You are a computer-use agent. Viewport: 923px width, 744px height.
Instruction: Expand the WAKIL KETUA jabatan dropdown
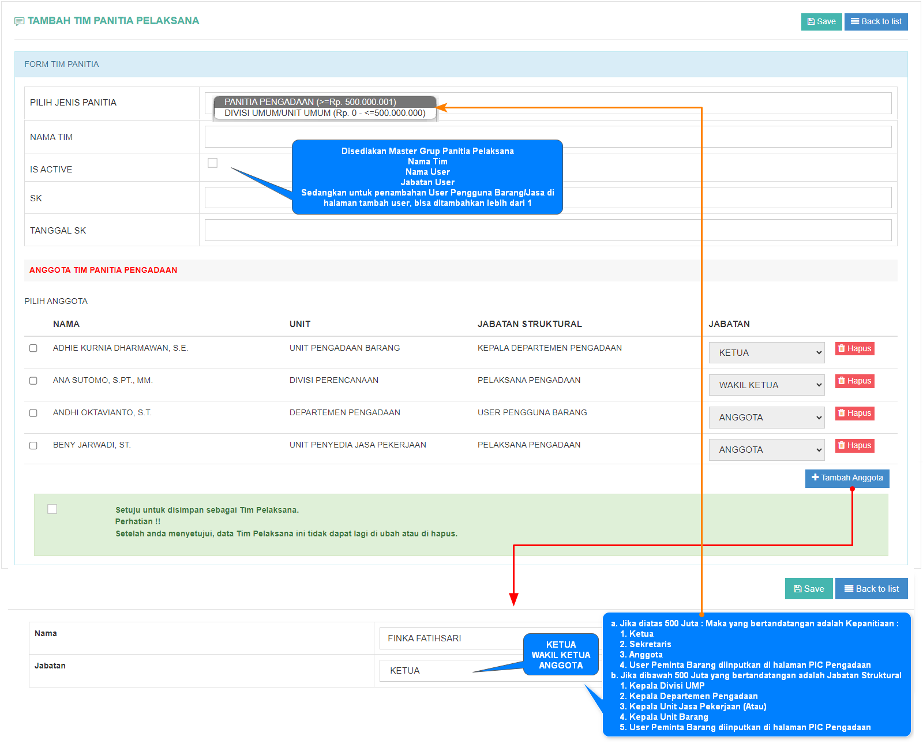pyautogui.click(x=766, y=385)
